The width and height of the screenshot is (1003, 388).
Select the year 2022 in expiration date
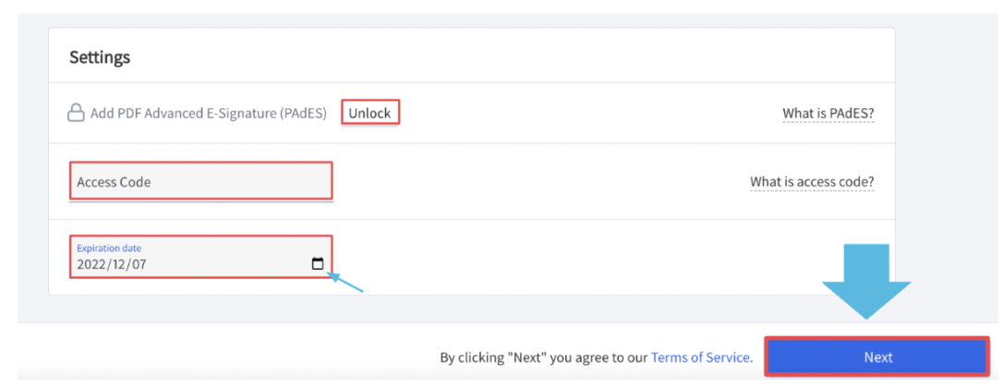(91, 264)
